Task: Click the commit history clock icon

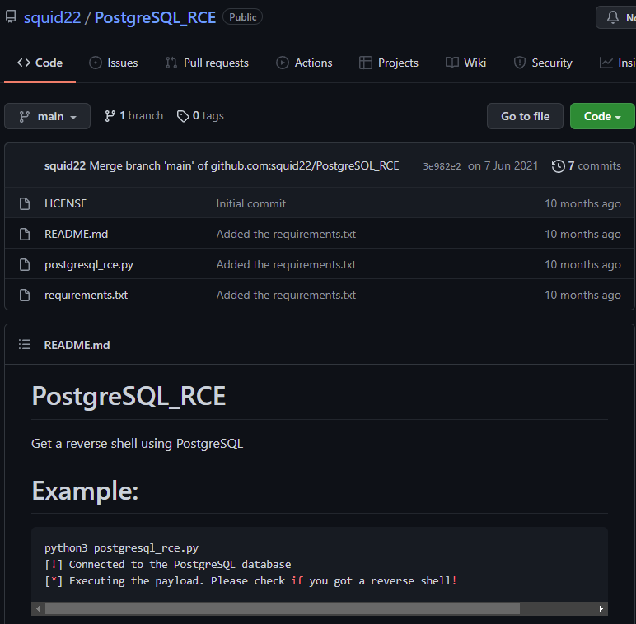Action: point(558,166)
